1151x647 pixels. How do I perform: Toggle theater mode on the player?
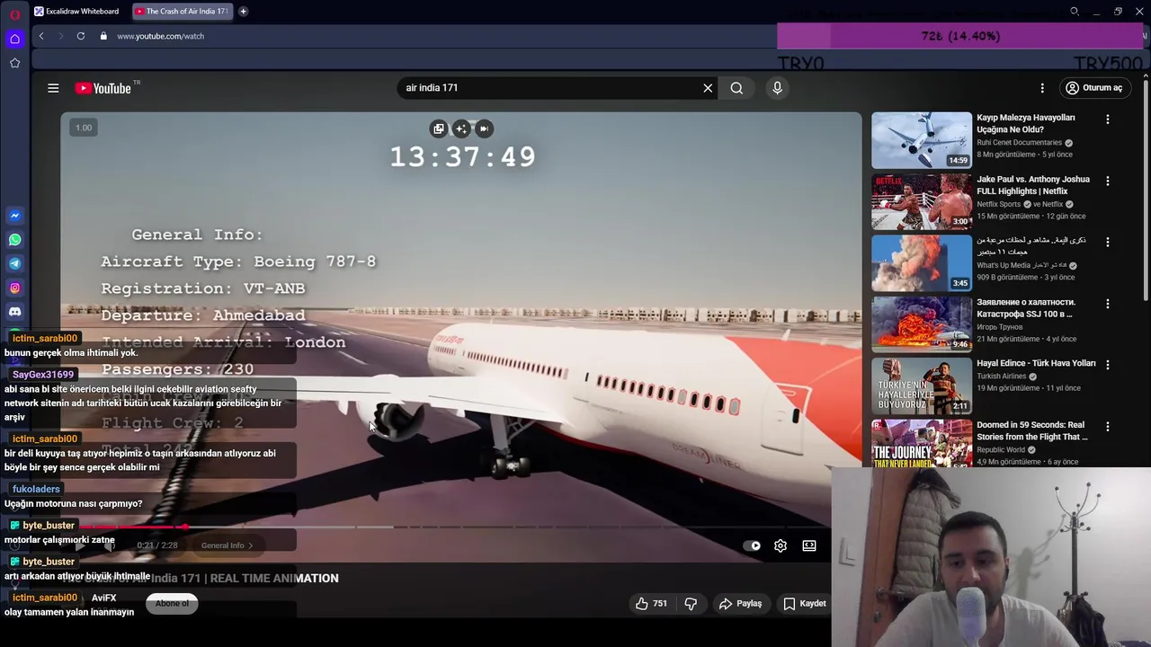coord(809,545)
